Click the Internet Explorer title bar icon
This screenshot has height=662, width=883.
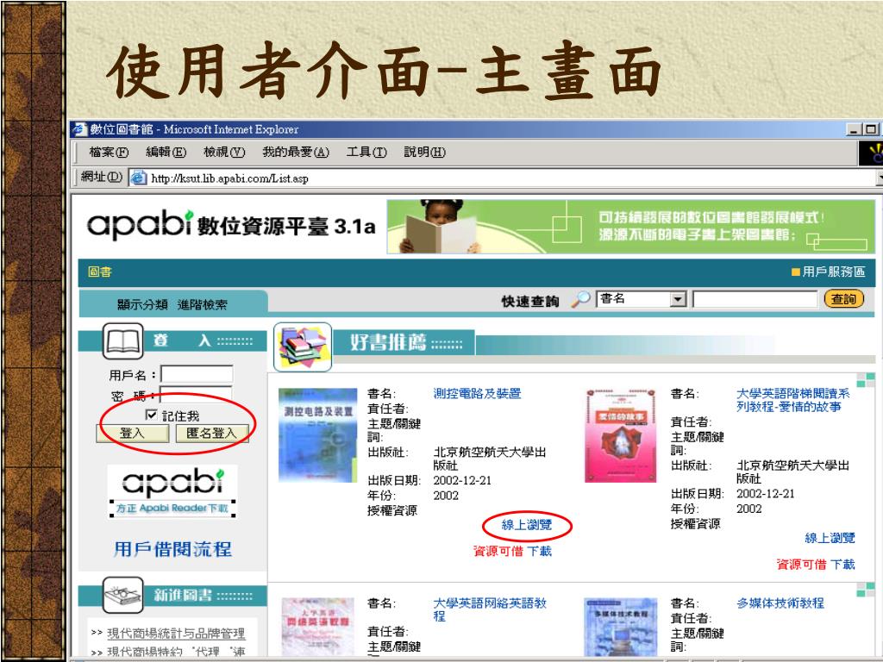[x=79, y=129]
